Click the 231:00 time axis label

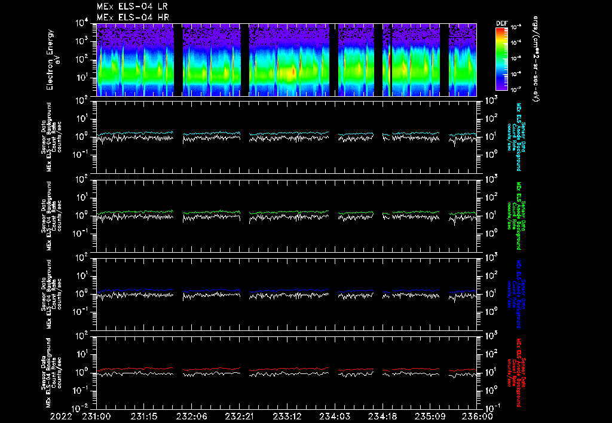[96, 416]
